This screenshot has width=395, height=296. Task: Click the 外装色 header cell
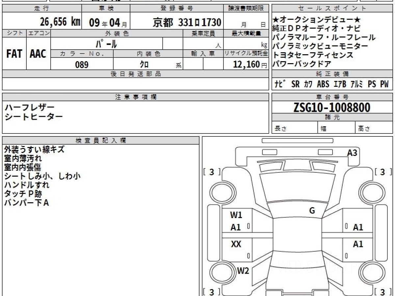[x=117, y=33]
